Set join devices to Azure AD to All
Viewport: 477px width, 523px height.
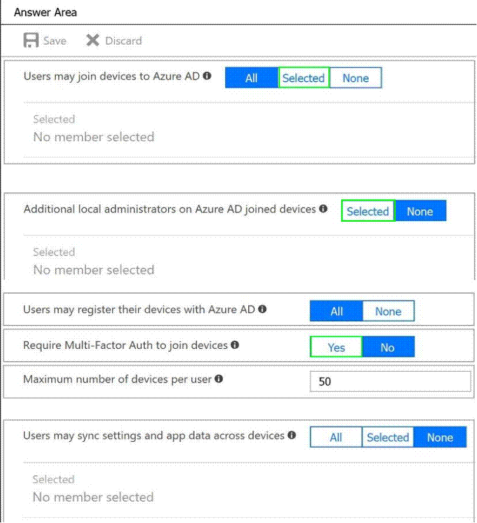click(x=251, y=78)
